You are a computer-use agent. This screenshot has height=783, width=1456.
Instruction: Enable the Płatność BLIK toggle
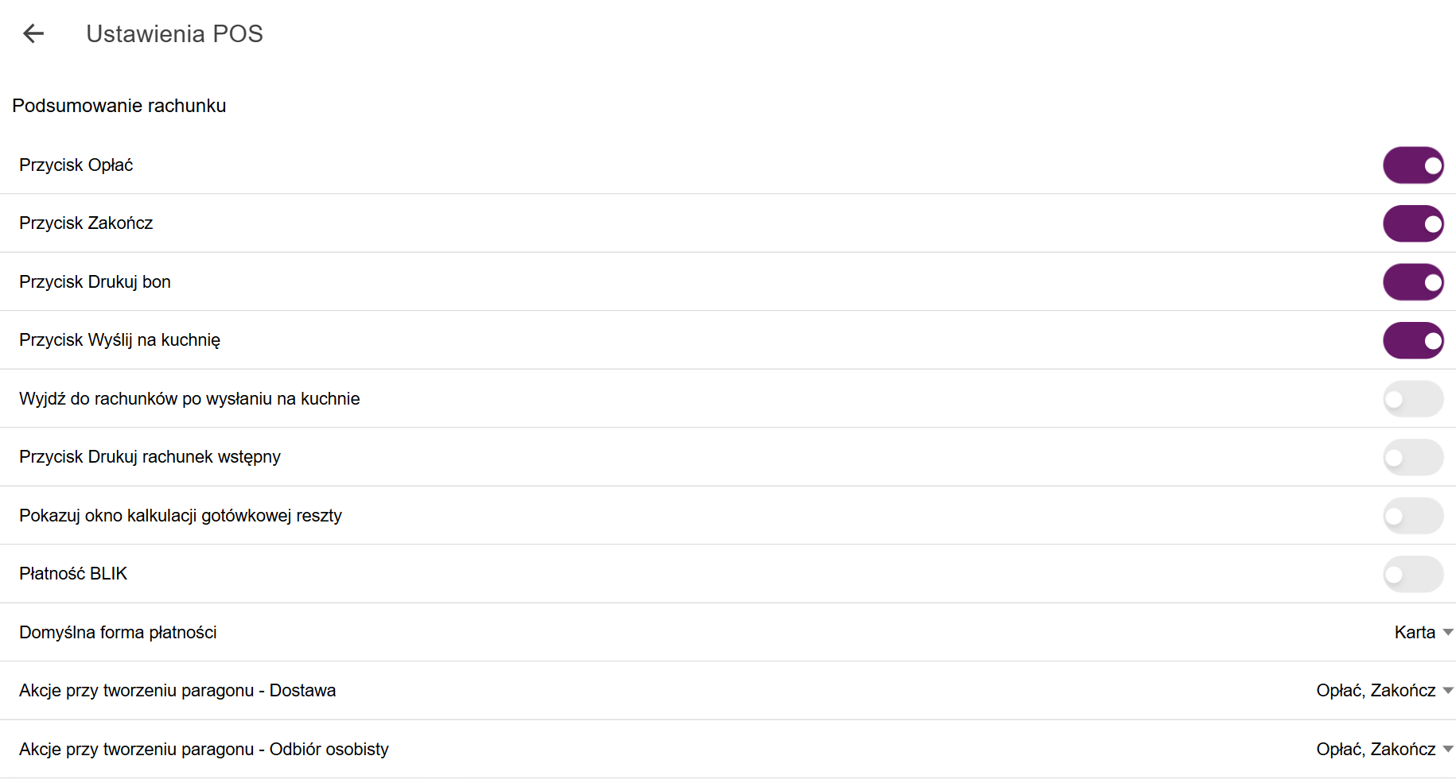(x=1413, y=574)
